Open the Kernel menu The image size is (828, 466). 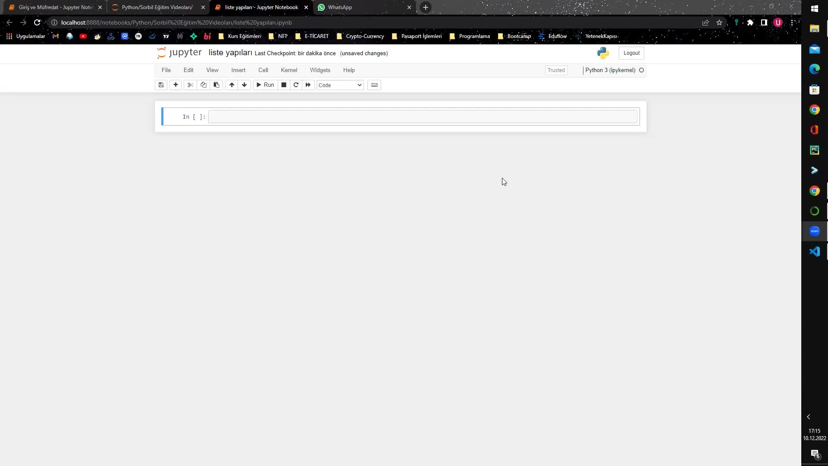[x=289, y=70]
